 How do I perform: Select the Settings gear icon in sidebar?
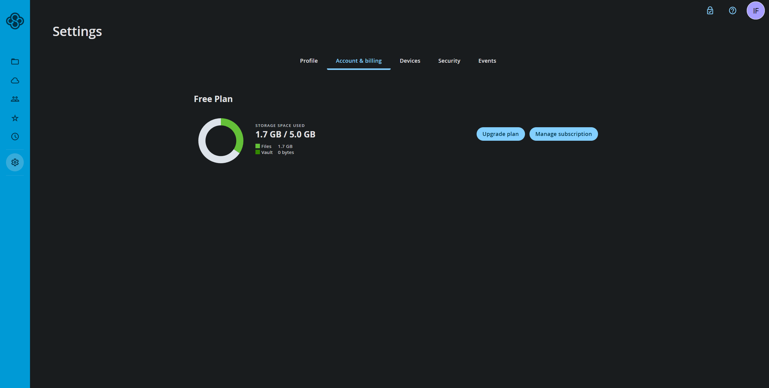[x=15, y=162]
